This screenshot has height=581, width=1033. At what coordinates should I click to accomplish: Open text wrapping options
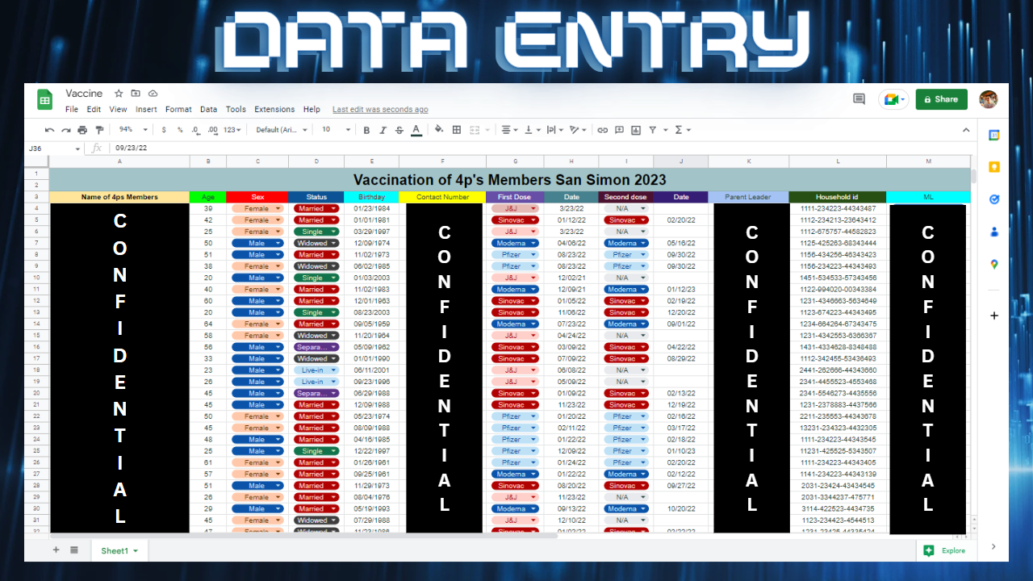click(555, 130)
